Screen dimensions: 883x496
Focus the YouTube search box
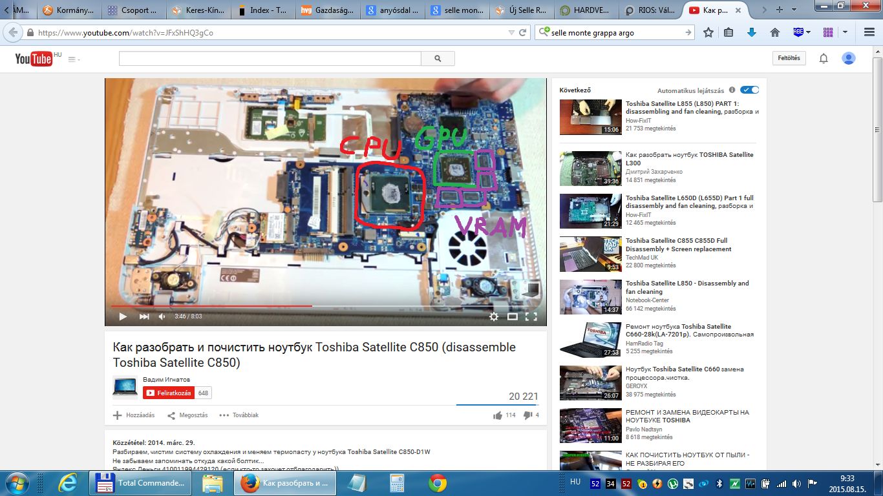pyautogui.click(x=270, y=59)
